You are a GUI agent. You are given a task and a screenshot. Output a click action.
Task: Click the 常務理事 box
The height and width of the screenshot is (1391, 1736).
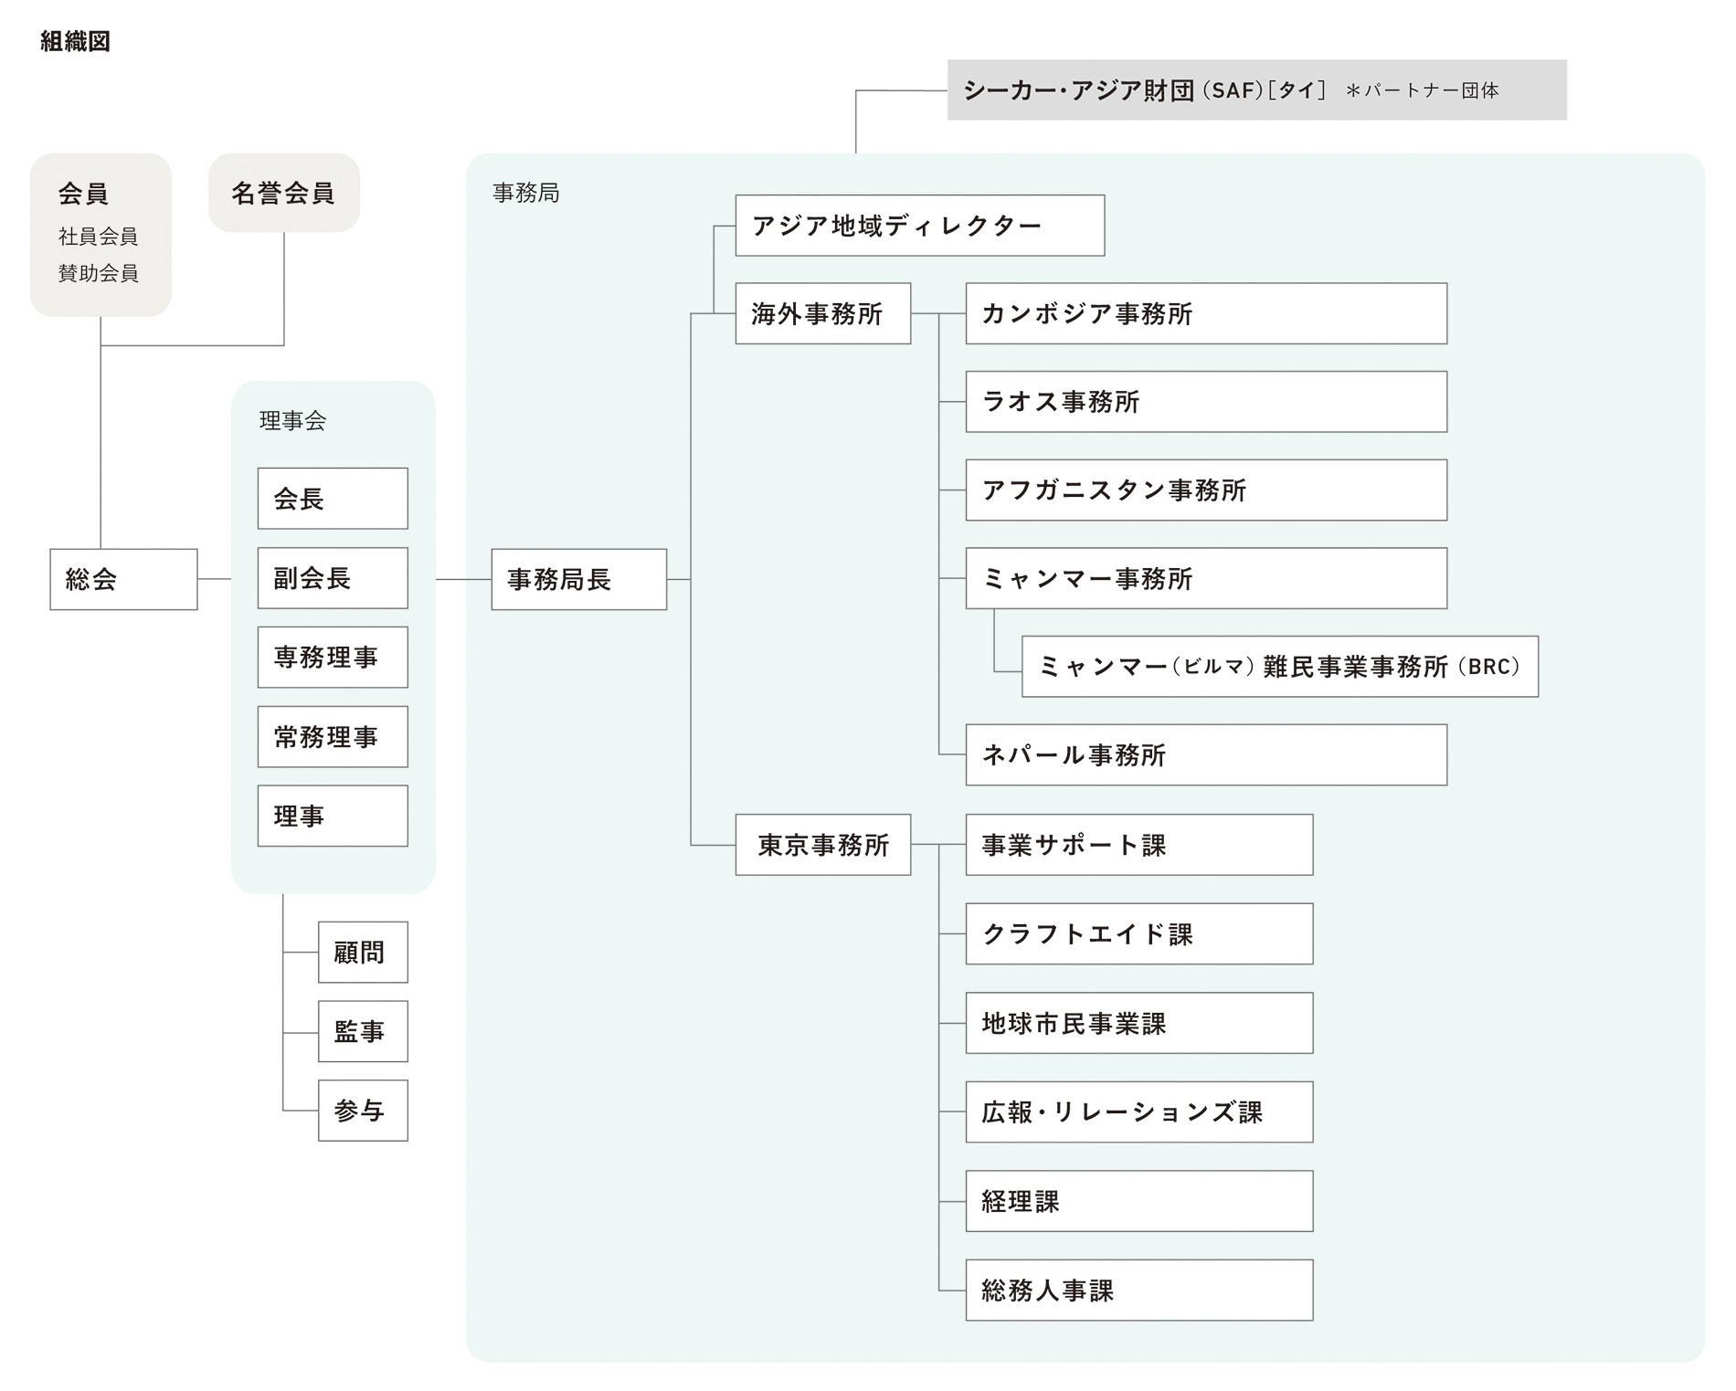tap(333, 737)
